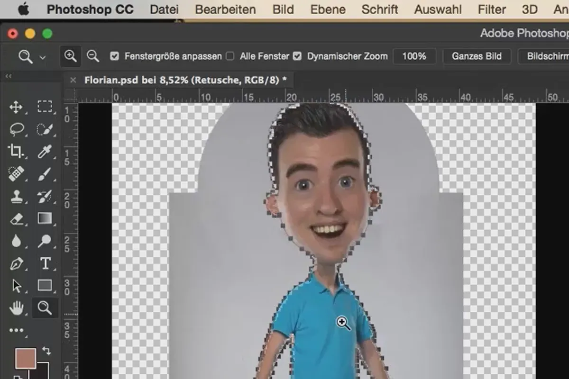The image size is (569, 379).
Task: Choose the Hand tool
Action: pos(16,308)
